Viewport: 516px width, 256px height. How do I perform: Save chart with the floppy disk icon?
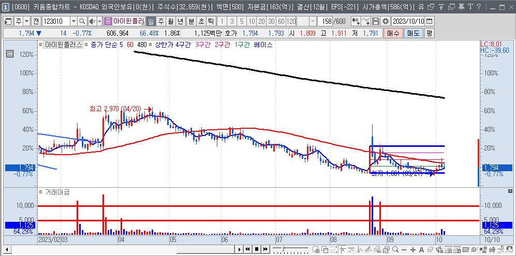(x=375, y=21)
